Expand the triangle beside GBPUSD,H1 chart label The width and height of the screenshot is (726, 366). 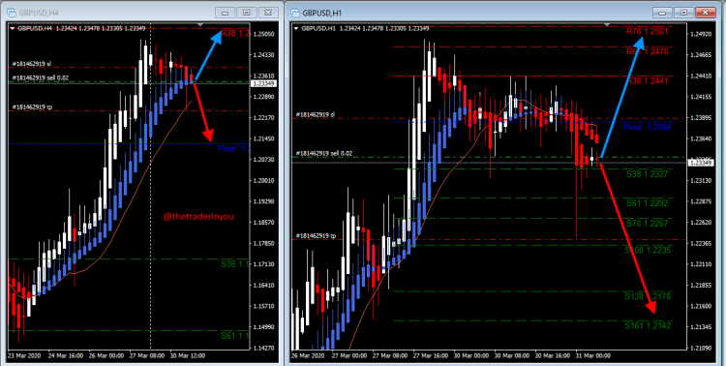coord(296,28)
